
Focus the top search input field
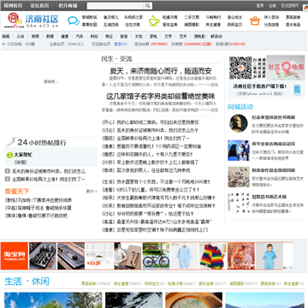[x=115, y=6]
